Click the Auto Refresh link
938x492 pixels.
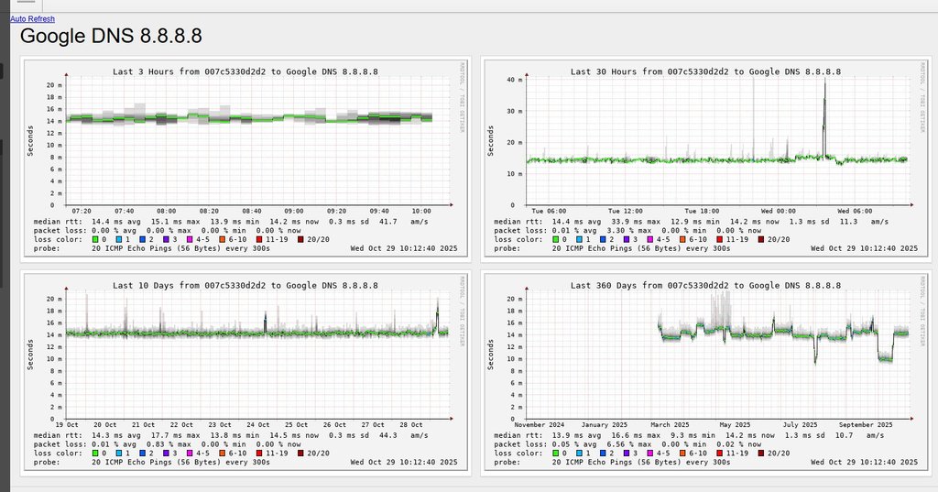[32, 19]
